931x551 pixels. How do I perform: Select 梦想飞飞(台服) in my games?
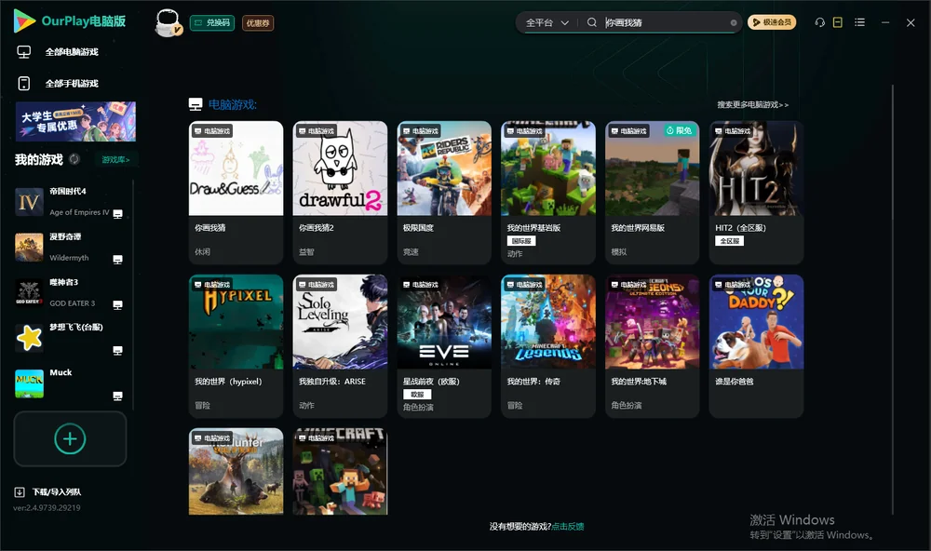point(70,338)
